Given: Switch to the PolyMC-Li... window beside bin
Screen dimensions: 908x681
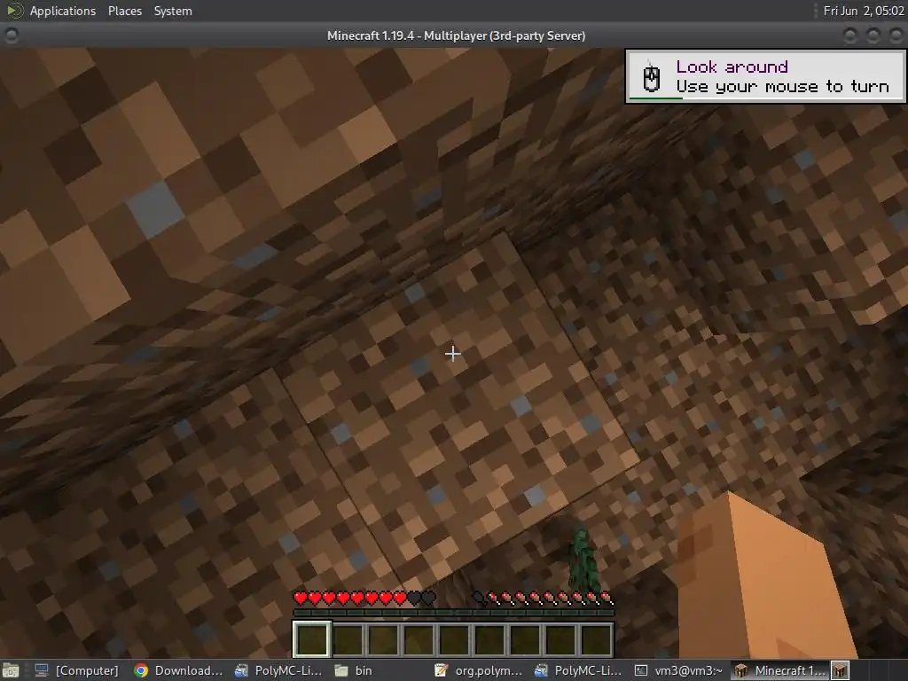Looking at the screenshot, I should [x=279, y=670].
